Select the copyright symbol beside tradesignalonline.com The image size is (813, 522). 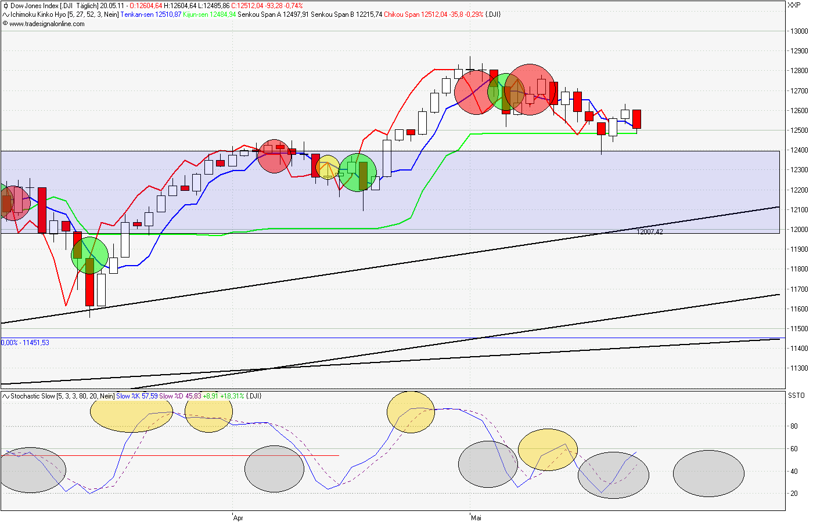pyautogui.click(x=5, y=25)
